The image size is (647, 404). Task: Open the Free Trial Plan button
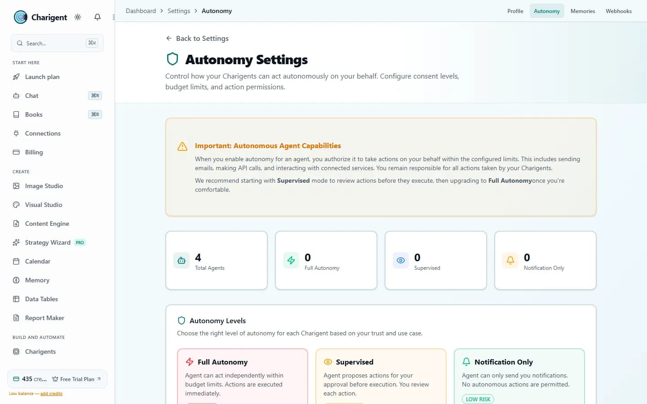coord(76,379)
